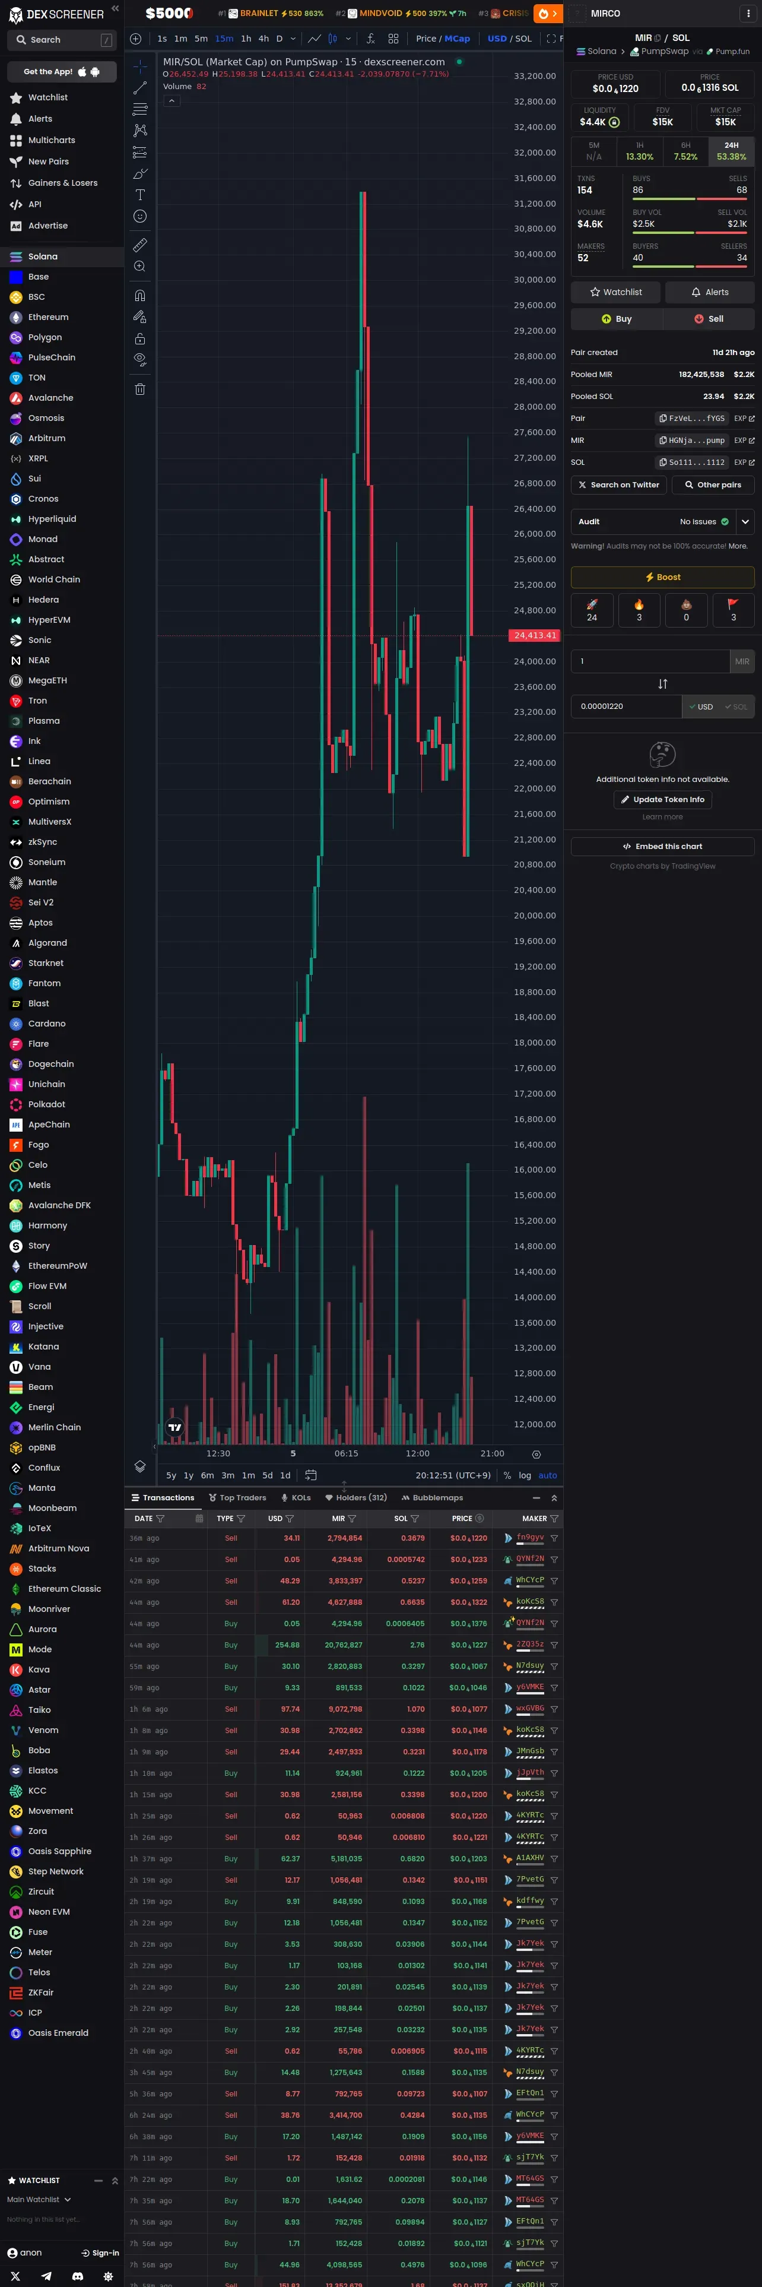Open the date filter calendar icon
Image resolution: width=762 pixels, height=2287 pixels.
click(199, 1519)
